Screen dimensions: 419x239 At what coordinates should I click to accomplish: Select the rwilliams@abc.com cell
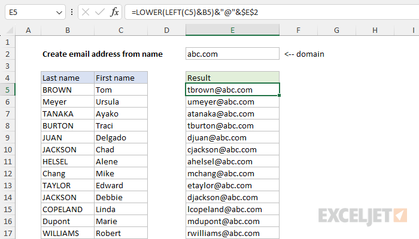[232, 233]
